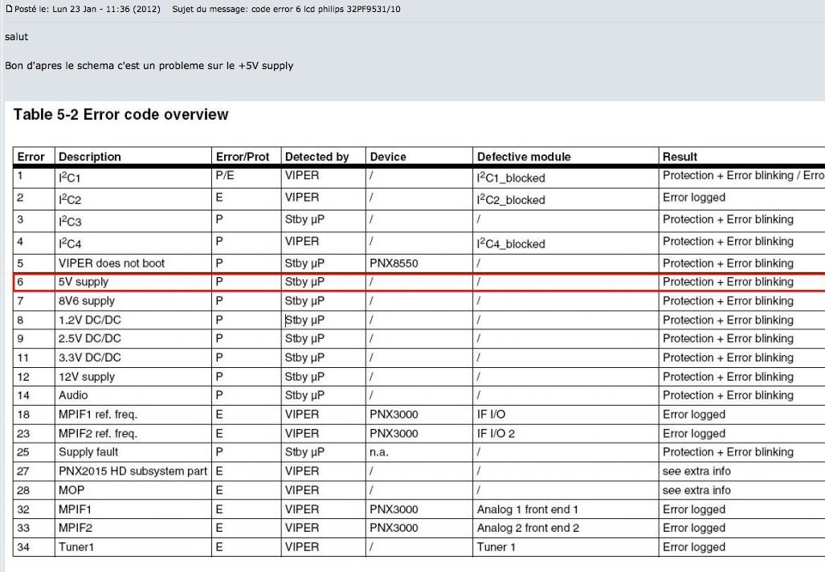Viewport: 825px width, 572px height.
Task: Click the 'Tuner 1' defective module cell
Action: [496, 547]
